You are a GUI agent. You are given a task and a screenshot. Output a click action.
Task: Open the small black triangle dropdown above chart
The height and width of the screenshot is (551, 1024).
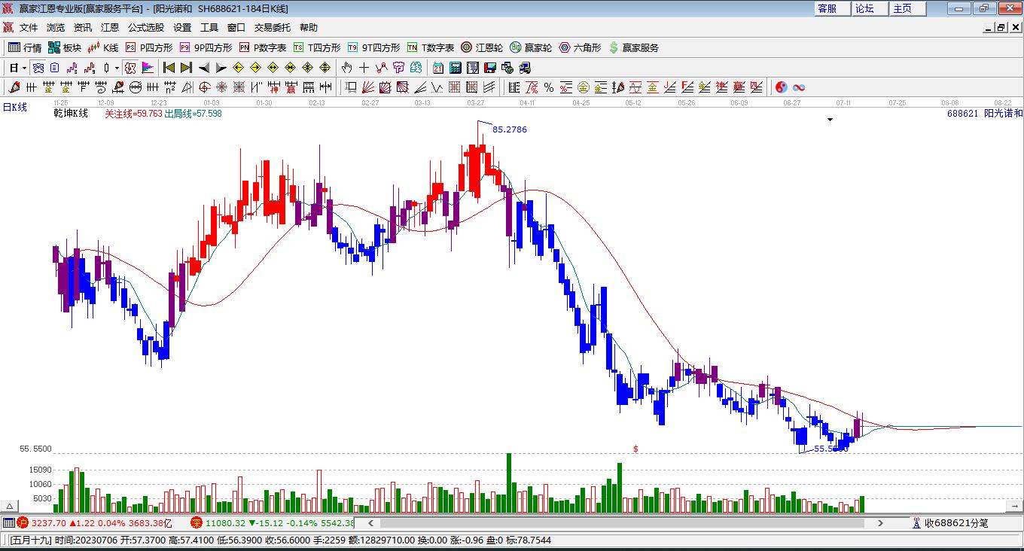[x=830, y=119]
